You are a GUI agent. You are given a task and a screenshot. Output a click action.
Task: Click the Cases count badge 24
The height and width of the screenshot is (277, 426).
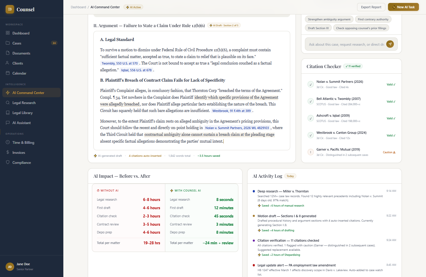(x=54, y=43)
